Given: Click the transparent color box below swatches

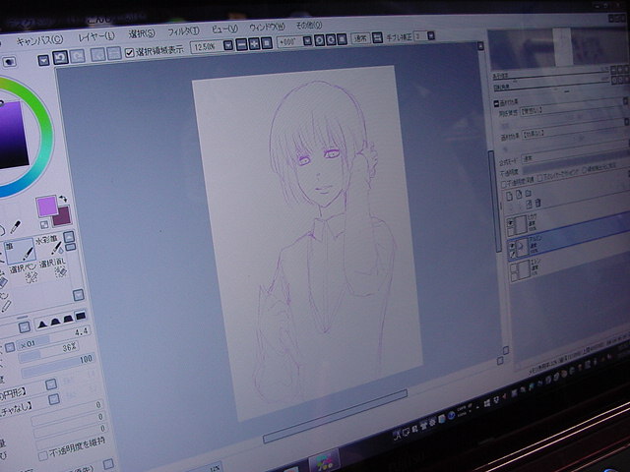Looking at the screenshot, I should [x=44, y=224].
